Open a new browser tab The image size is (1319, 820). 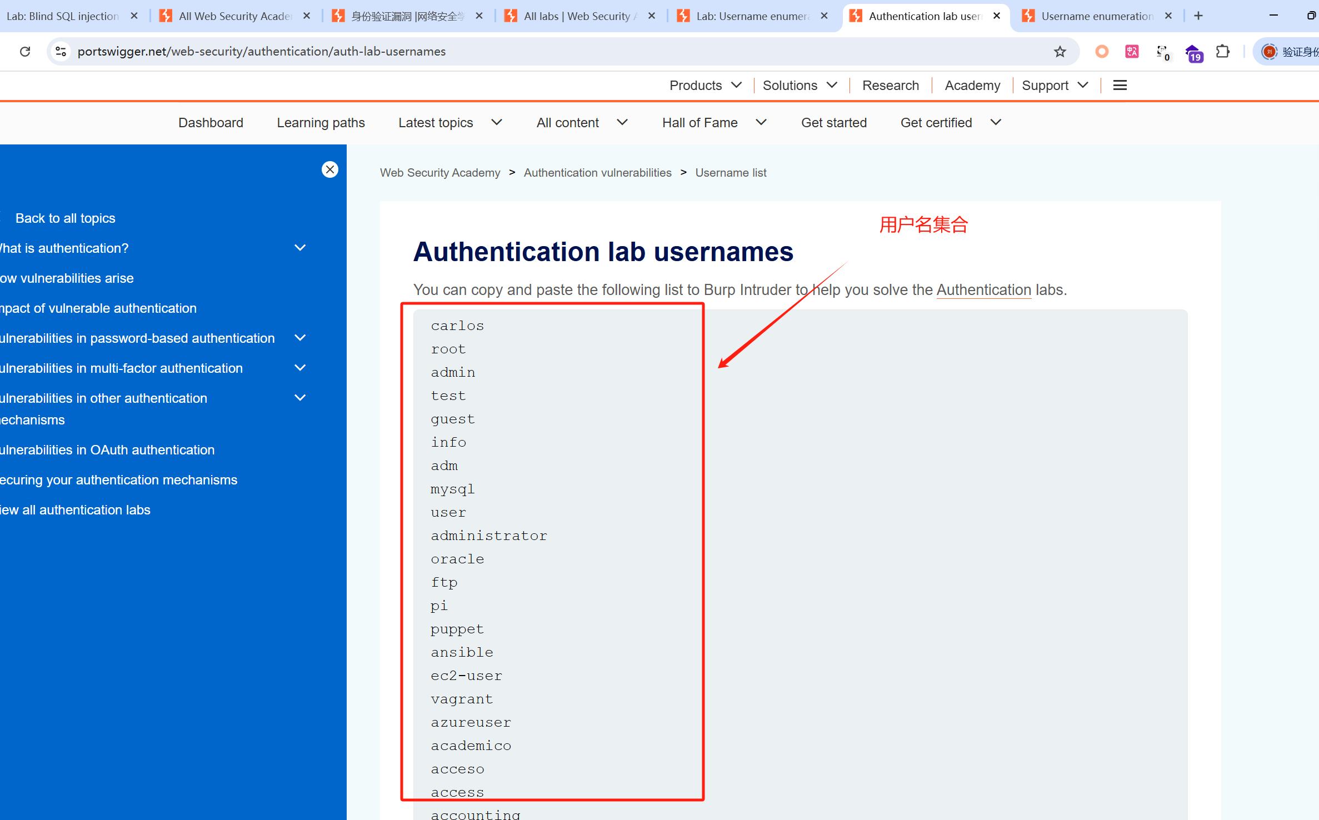(x=1198, y=16)
